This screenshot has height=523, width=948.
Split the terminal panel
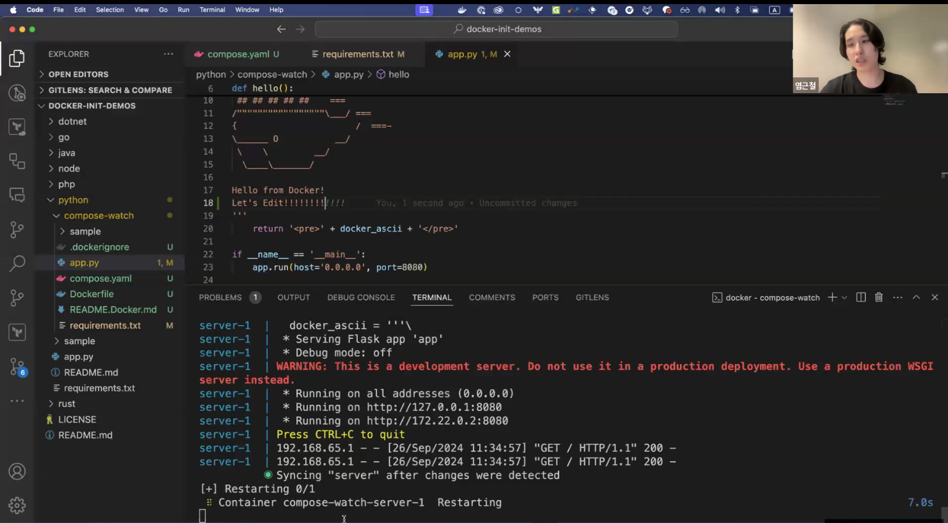861,297
